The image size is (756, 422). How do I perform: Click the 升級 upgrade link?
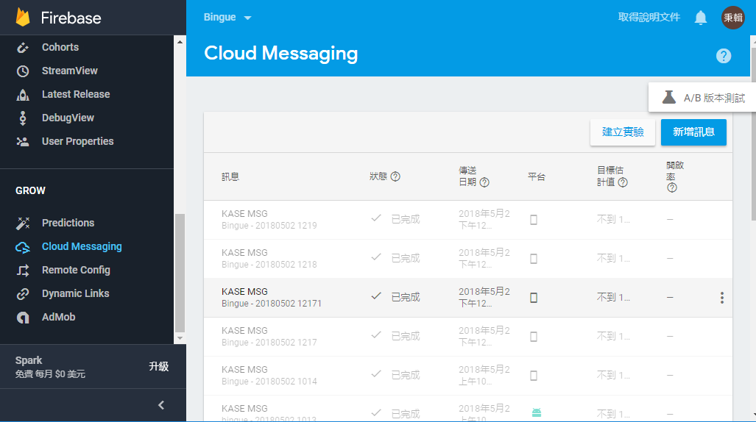click(158, 366)
